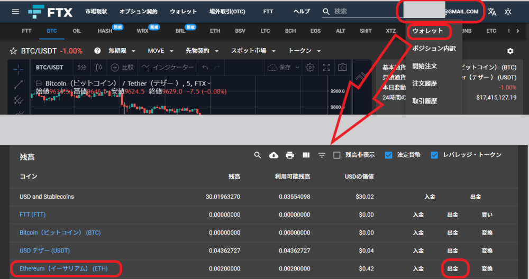Viewport: 529px width, 279px height.
Task: Open the indicators (インジケーター) button
Action: (168, 68)
